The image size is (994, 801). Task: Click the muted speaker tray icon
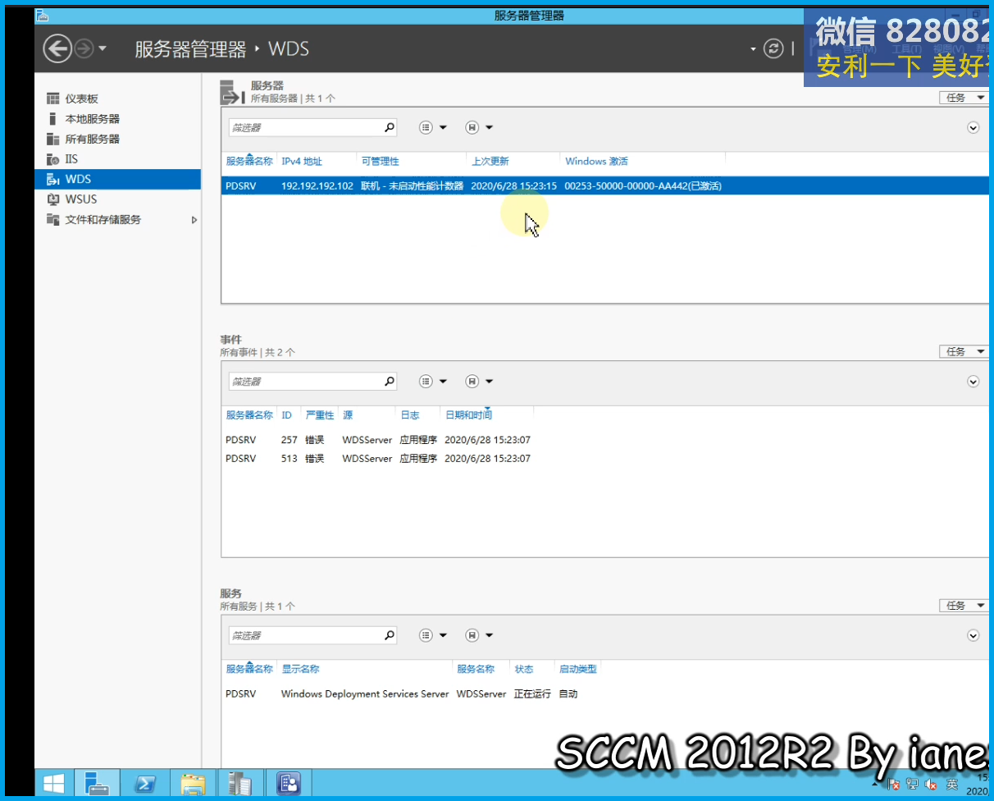click(932, 785)
